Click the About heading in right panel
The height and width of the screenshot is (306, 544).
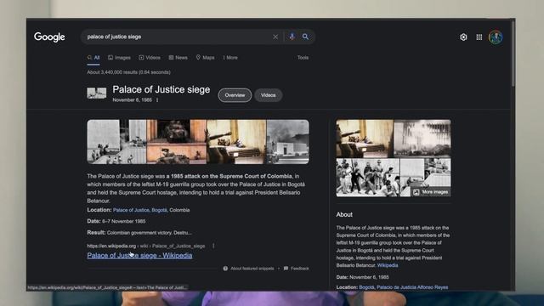pos(344,214)
